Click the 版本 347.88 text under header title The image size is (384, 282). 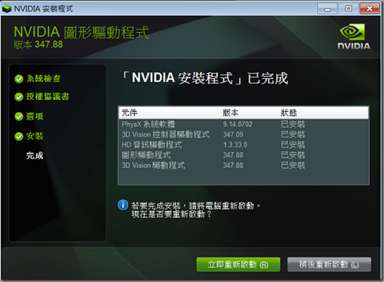38,44
